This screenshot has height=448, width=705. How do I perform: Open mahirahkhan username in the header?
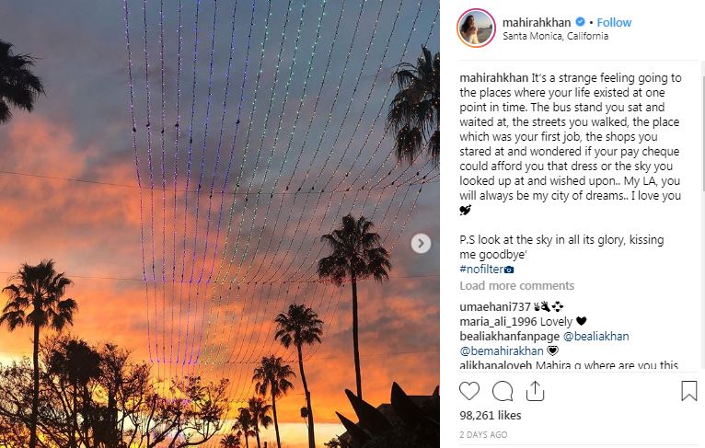pyautogui.click(x=537, y=22)
